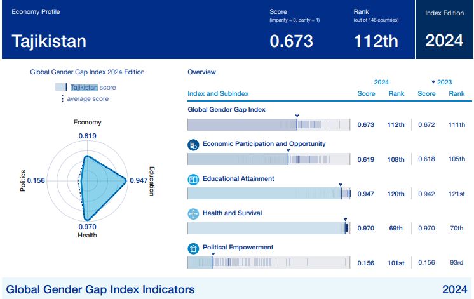The width and height of the screenshot is (474, 299).
Task: Click the highlighted Tajikistan text in legend
Action: coord(84,88)
